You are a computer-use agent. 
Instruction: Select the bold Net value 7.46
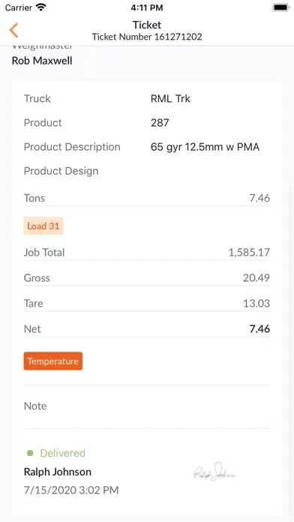(x=259, y=329)
